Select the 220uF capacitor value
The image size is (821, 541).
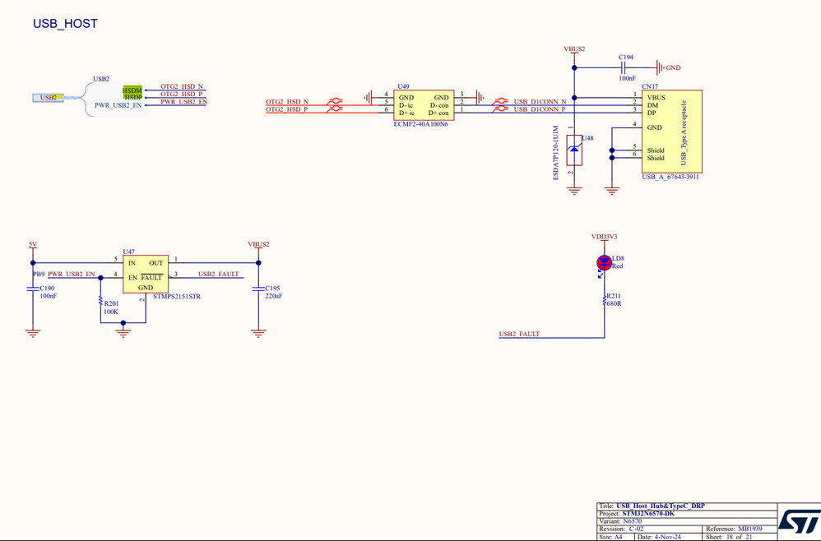click(273, 296)
